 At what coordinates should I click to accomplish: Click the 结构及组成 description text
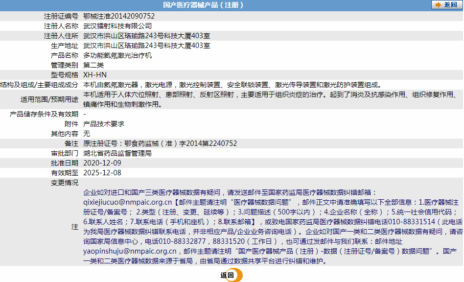(232, 85)
